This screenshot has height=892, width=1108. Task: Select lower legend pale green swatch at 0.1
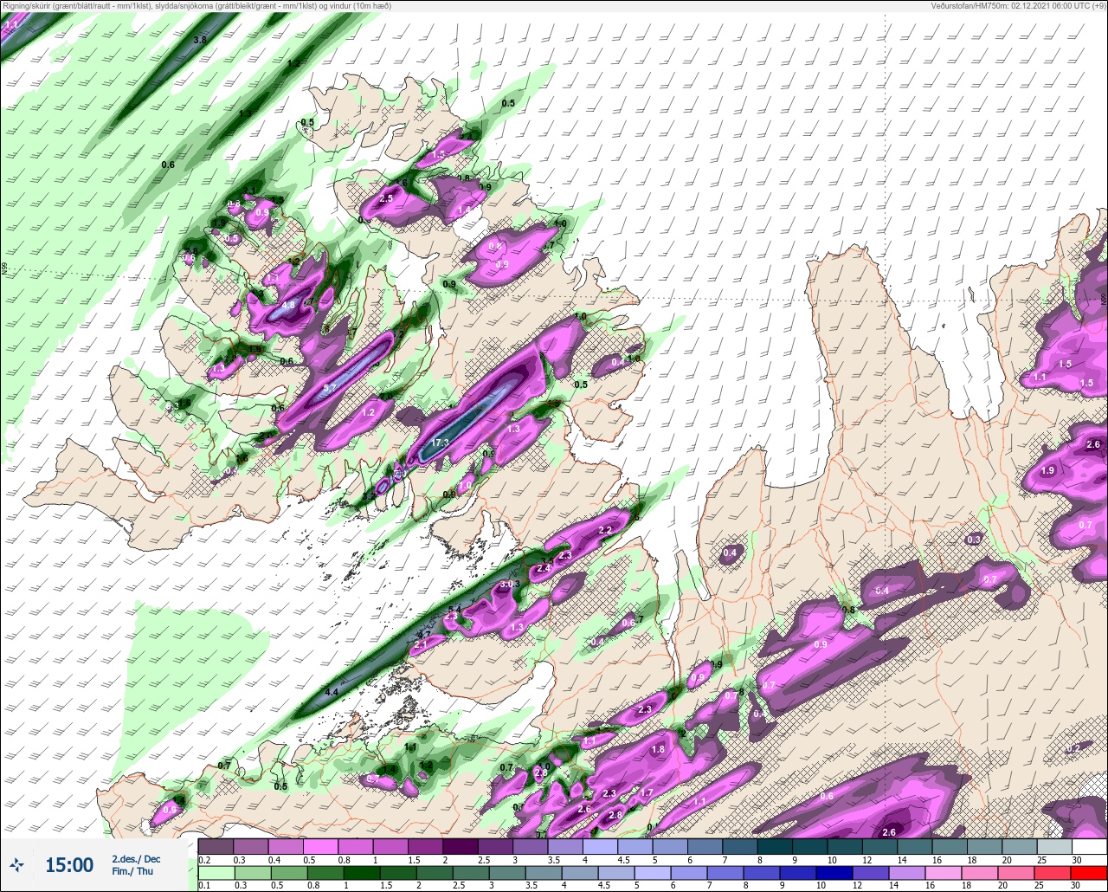pos(216,873)
